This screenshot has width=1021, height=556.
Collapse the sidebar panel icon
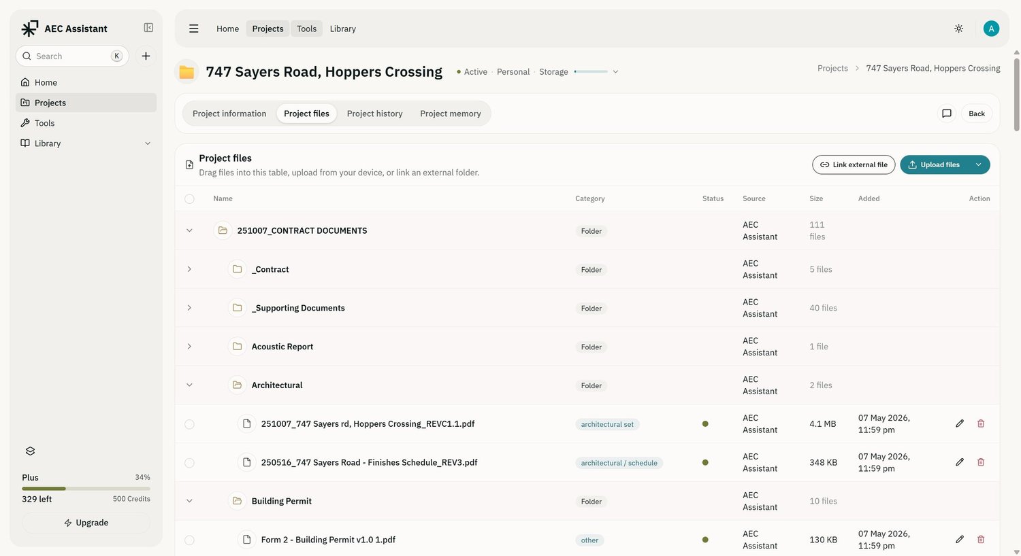pos(148,28)
